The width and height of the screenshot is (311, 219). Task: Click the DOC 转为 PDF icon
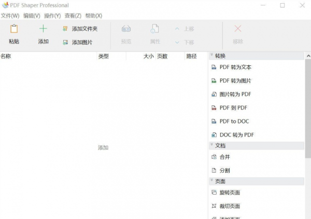[214, 135]
